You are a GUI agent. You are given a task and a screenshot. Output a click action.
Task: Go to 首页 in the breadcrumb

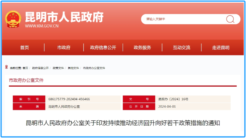pyautogui.click(x=25, y=68)
